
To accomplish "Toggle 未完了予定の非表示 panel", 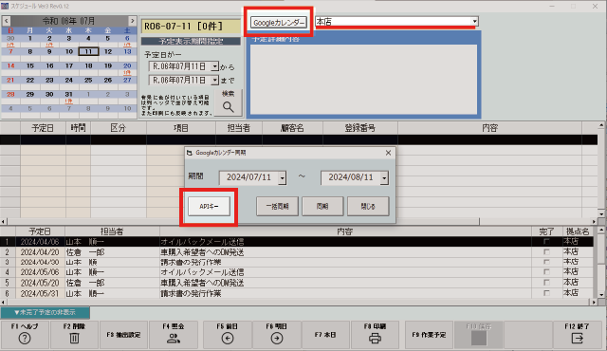I will (x=46, y=312).
